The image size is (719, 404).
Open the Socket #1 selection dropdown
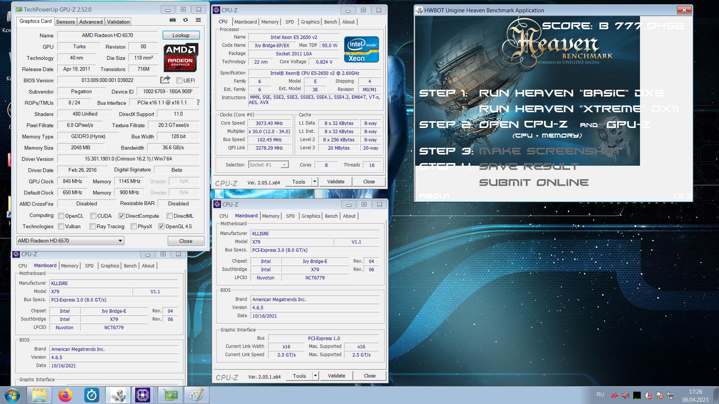point(269,165)
